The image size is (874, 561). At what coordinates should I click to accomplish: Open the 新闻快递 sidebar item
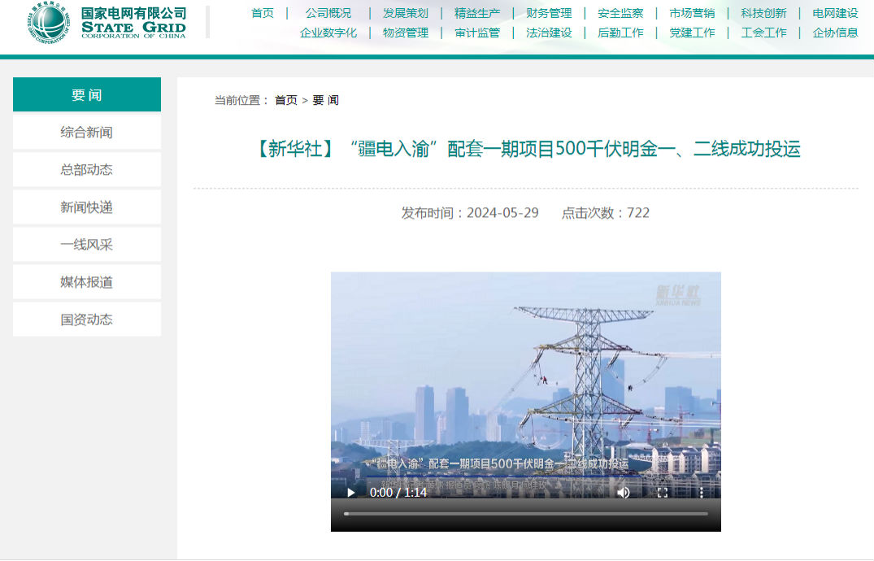click(87, 207)
